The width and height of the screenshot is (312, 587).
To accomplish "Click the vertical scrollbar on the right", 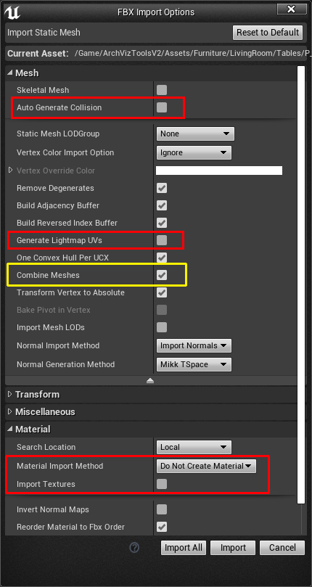I will click(x=302, y=284).
